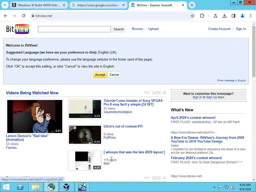Screen dimensions: 256x192
Task: Click the address bar showing bitview.net
Action: point(111,16)
